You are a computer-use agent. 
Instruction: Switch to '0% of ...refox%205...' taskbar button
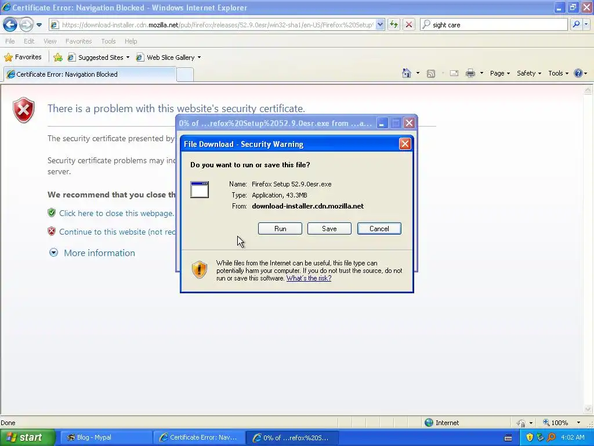(292, 438)
